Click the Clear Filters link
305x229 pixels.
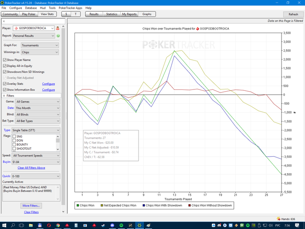[31, 212]
